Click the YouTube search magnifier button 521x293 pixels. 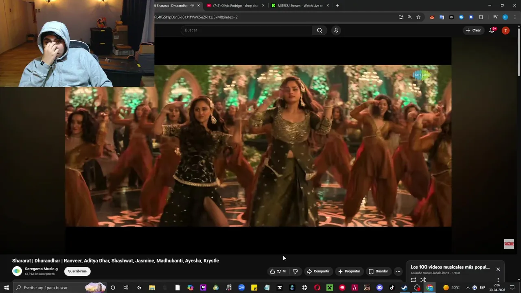[320, 30]
